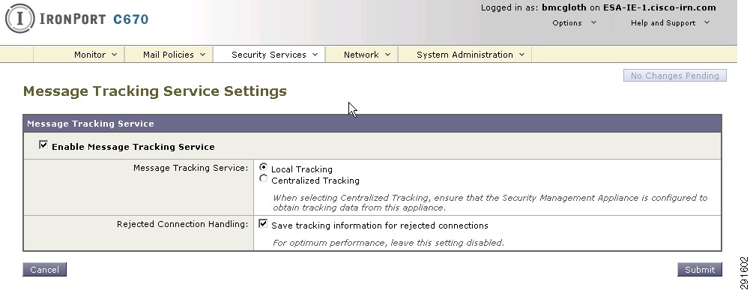Click the bmcgloth username text
This screenshot has height=290, width=750.
pos(563,7)
